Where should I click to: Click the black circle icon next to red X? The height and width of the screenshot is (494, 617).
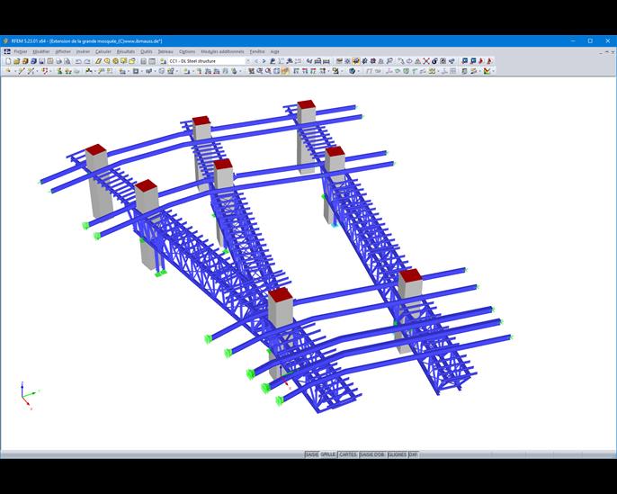(434, 61)
